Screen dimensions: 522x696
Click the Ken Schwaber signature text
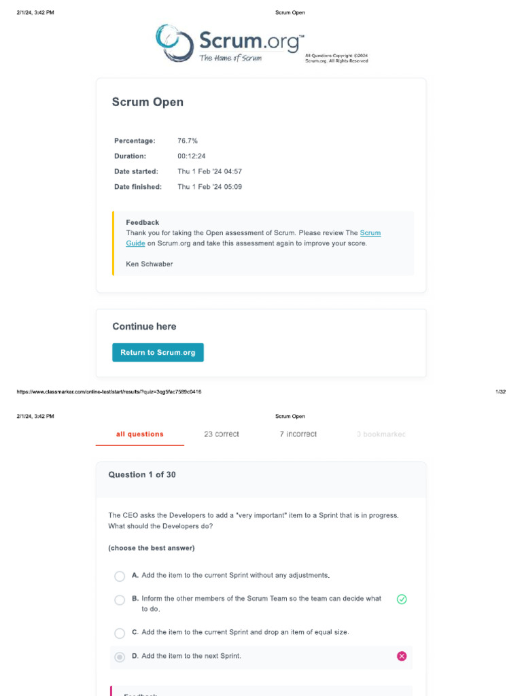[150, 264]
